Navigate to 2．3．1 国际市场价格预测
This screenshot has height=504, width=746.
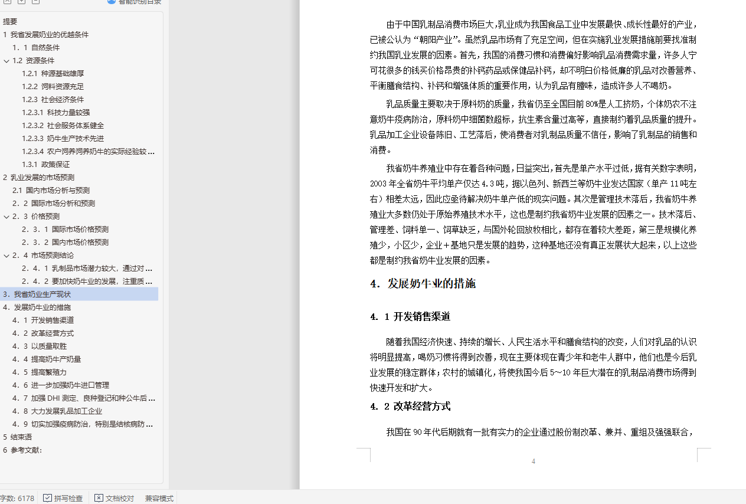tap(65, 230)
